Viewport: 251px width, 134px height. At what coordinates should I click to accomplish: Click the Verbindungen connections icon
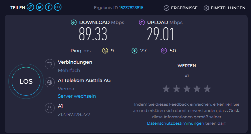50,64
